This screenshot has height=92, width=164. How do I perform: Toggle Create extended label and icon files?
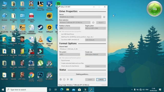pyautogui.click(x=60, y=63)
